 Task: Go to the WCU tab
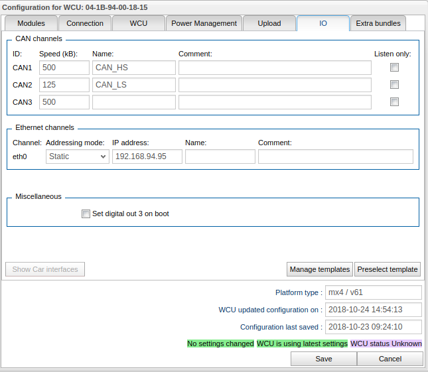(138, 23)
